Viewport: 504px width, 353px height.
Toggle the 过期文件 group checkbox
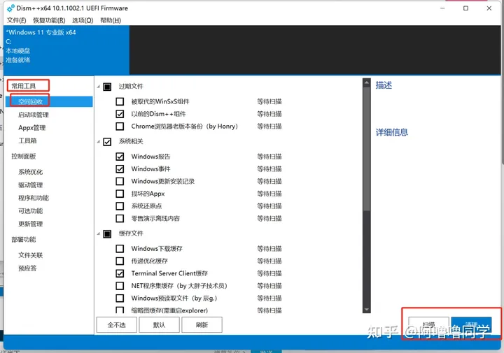click(x=107, y=87)
